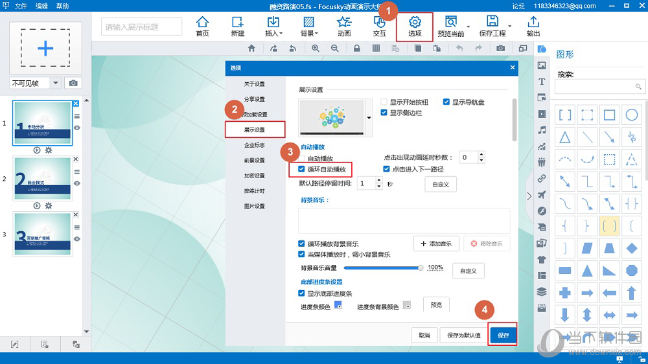
Task: Select the text T tool in sidebar
Action: (542, 82)
